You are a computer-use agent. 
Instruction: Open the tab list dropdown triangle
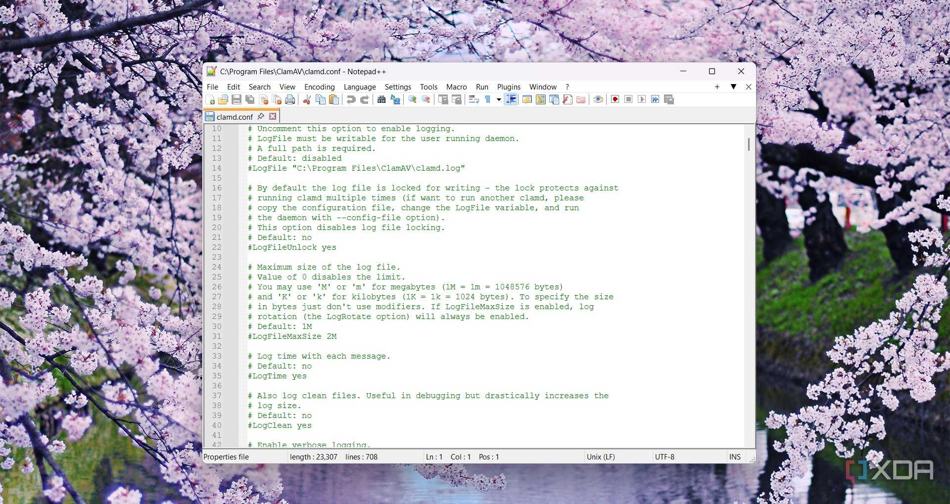pos(733,87)
